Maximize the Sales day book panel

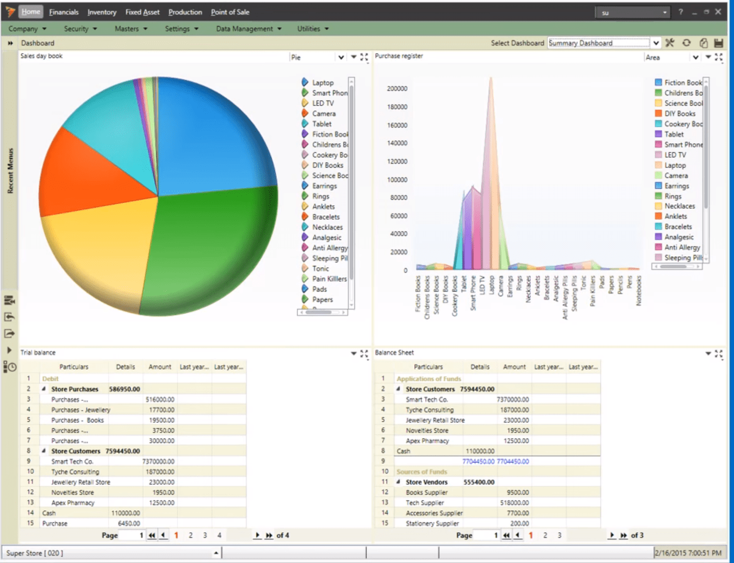[x=364, y=57]
